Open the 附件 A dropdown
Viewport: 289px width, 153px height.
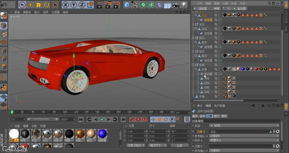coord(244,140)
